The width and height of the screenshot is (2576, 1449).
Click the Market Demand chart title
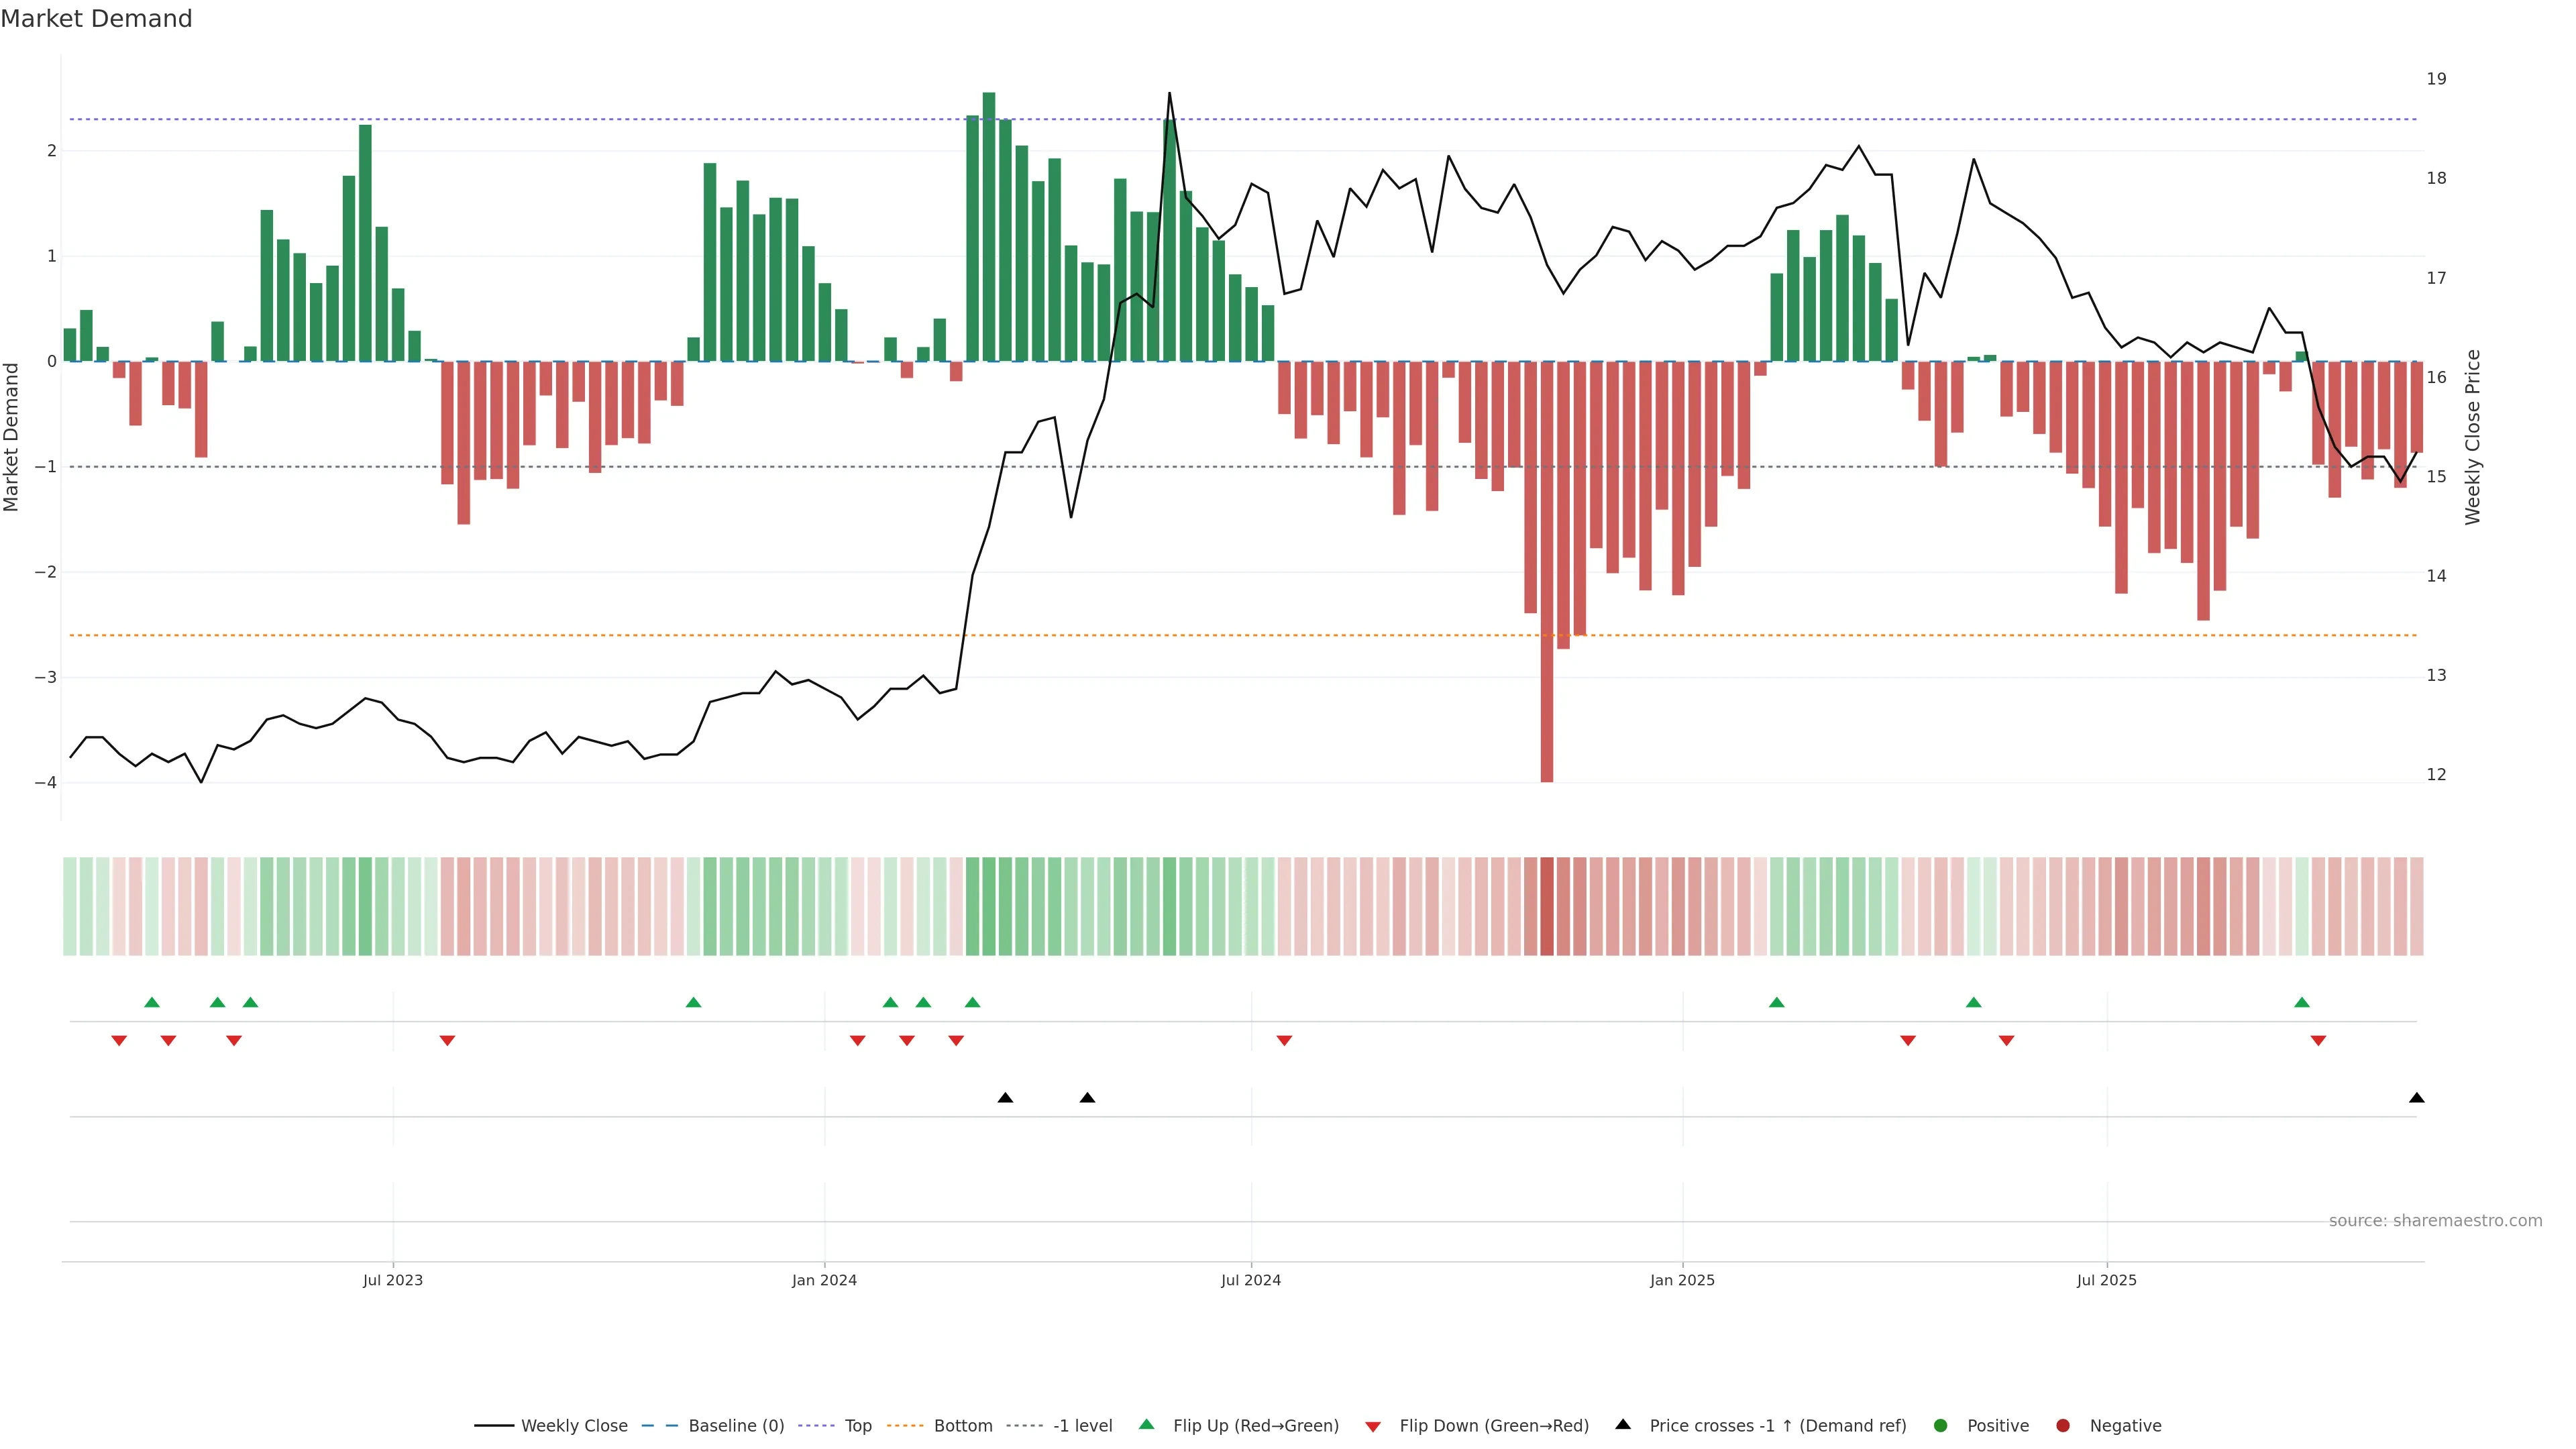(x=96, y=19)
